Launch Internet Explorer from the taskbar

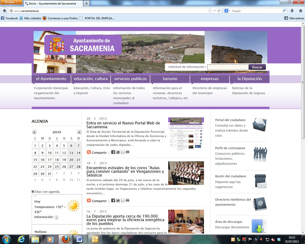click(21, 239)
